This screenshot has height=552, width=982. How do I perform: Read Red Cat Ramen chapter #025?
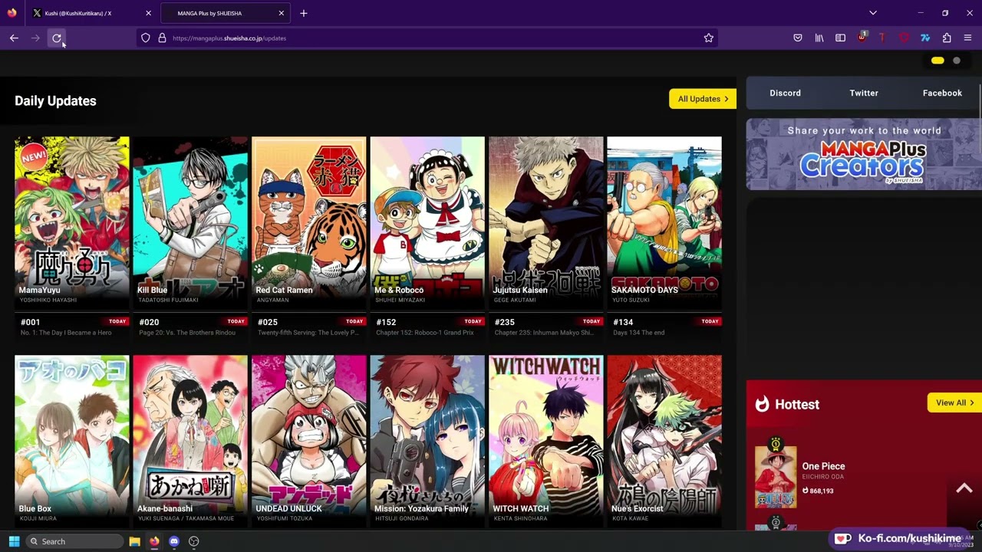(309, 327)
